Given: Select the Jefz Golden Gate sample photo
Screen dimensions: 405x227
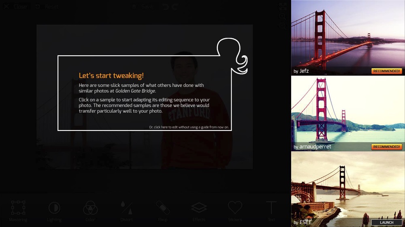Looking at the screenshot, I should (348, 38).
